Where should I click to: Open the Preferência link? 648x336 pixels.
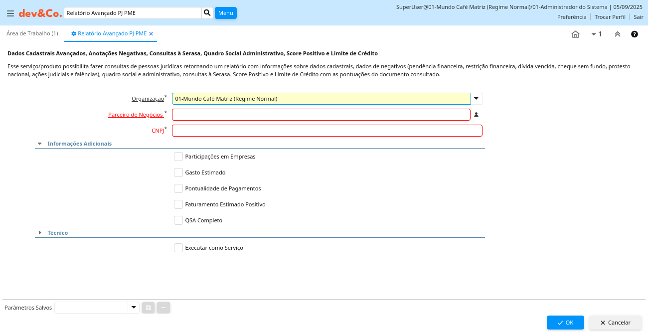572,17
